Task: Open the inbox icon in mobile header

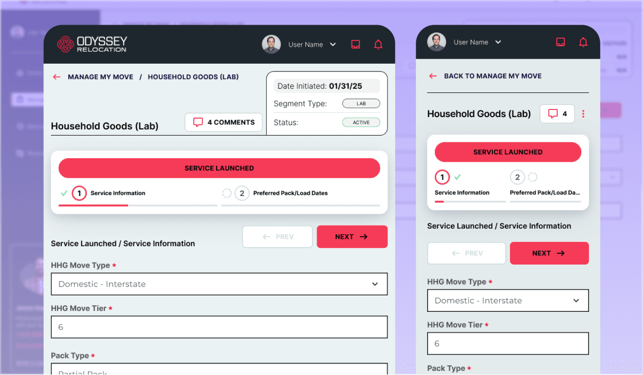Action: click(561, 42)
